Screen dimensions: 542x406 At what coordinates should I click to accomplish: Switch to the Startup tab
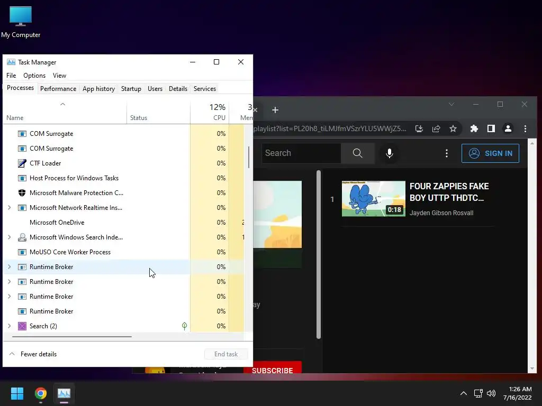click(x=131, y=89)
